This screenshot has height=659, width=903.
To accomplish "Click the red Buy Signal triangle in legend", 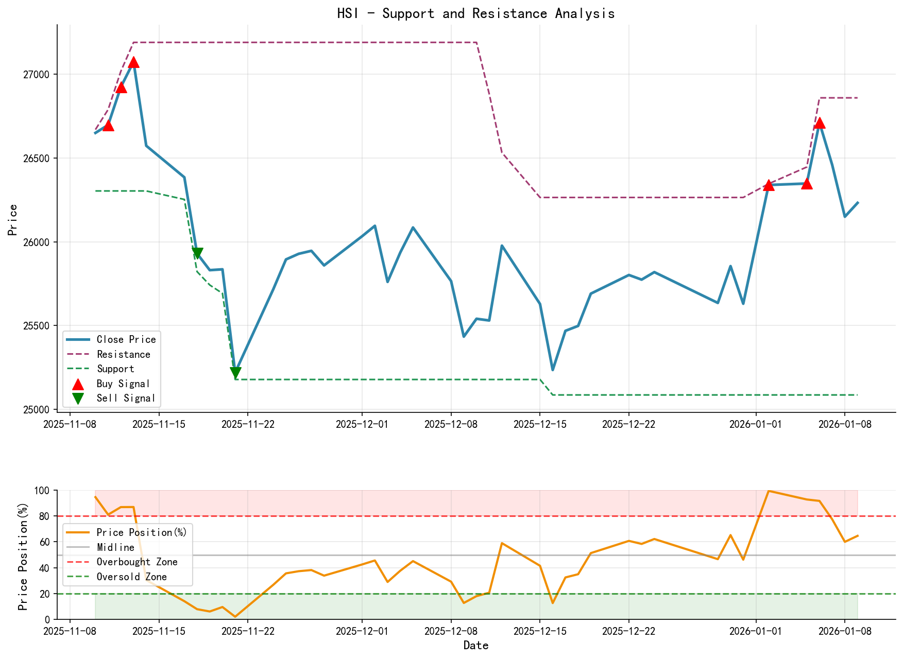I will (x=78, y=384).
